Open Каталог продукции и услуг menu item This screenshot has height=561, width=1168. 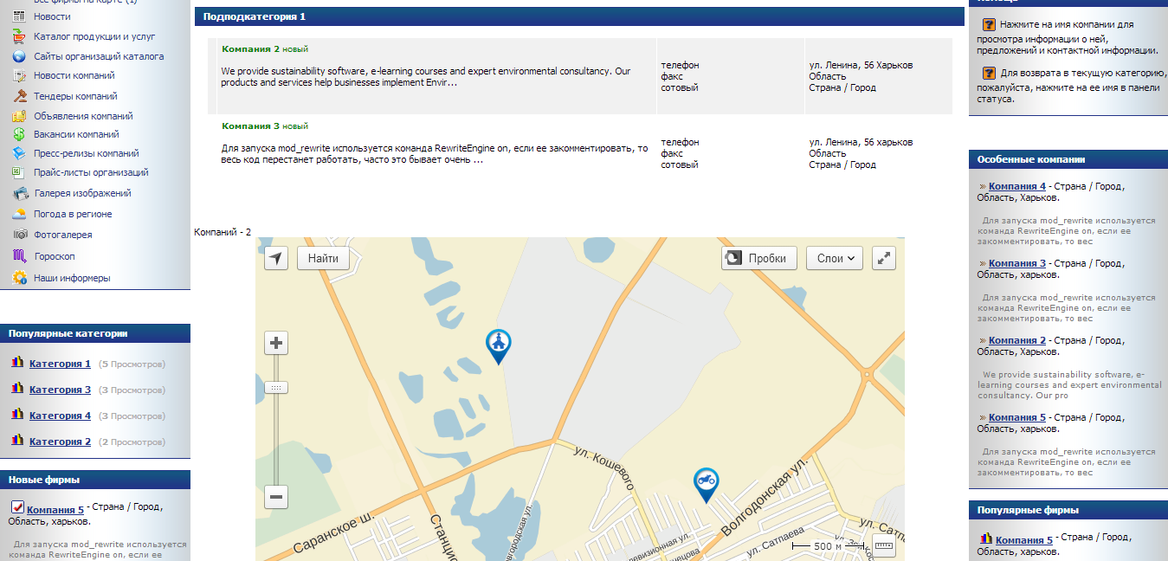pyautogui.click(x=95, y=36)
